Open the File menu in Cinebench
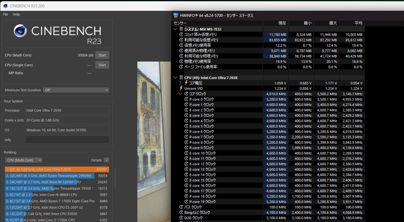This screenshot has width=404, height=222. 6,15
